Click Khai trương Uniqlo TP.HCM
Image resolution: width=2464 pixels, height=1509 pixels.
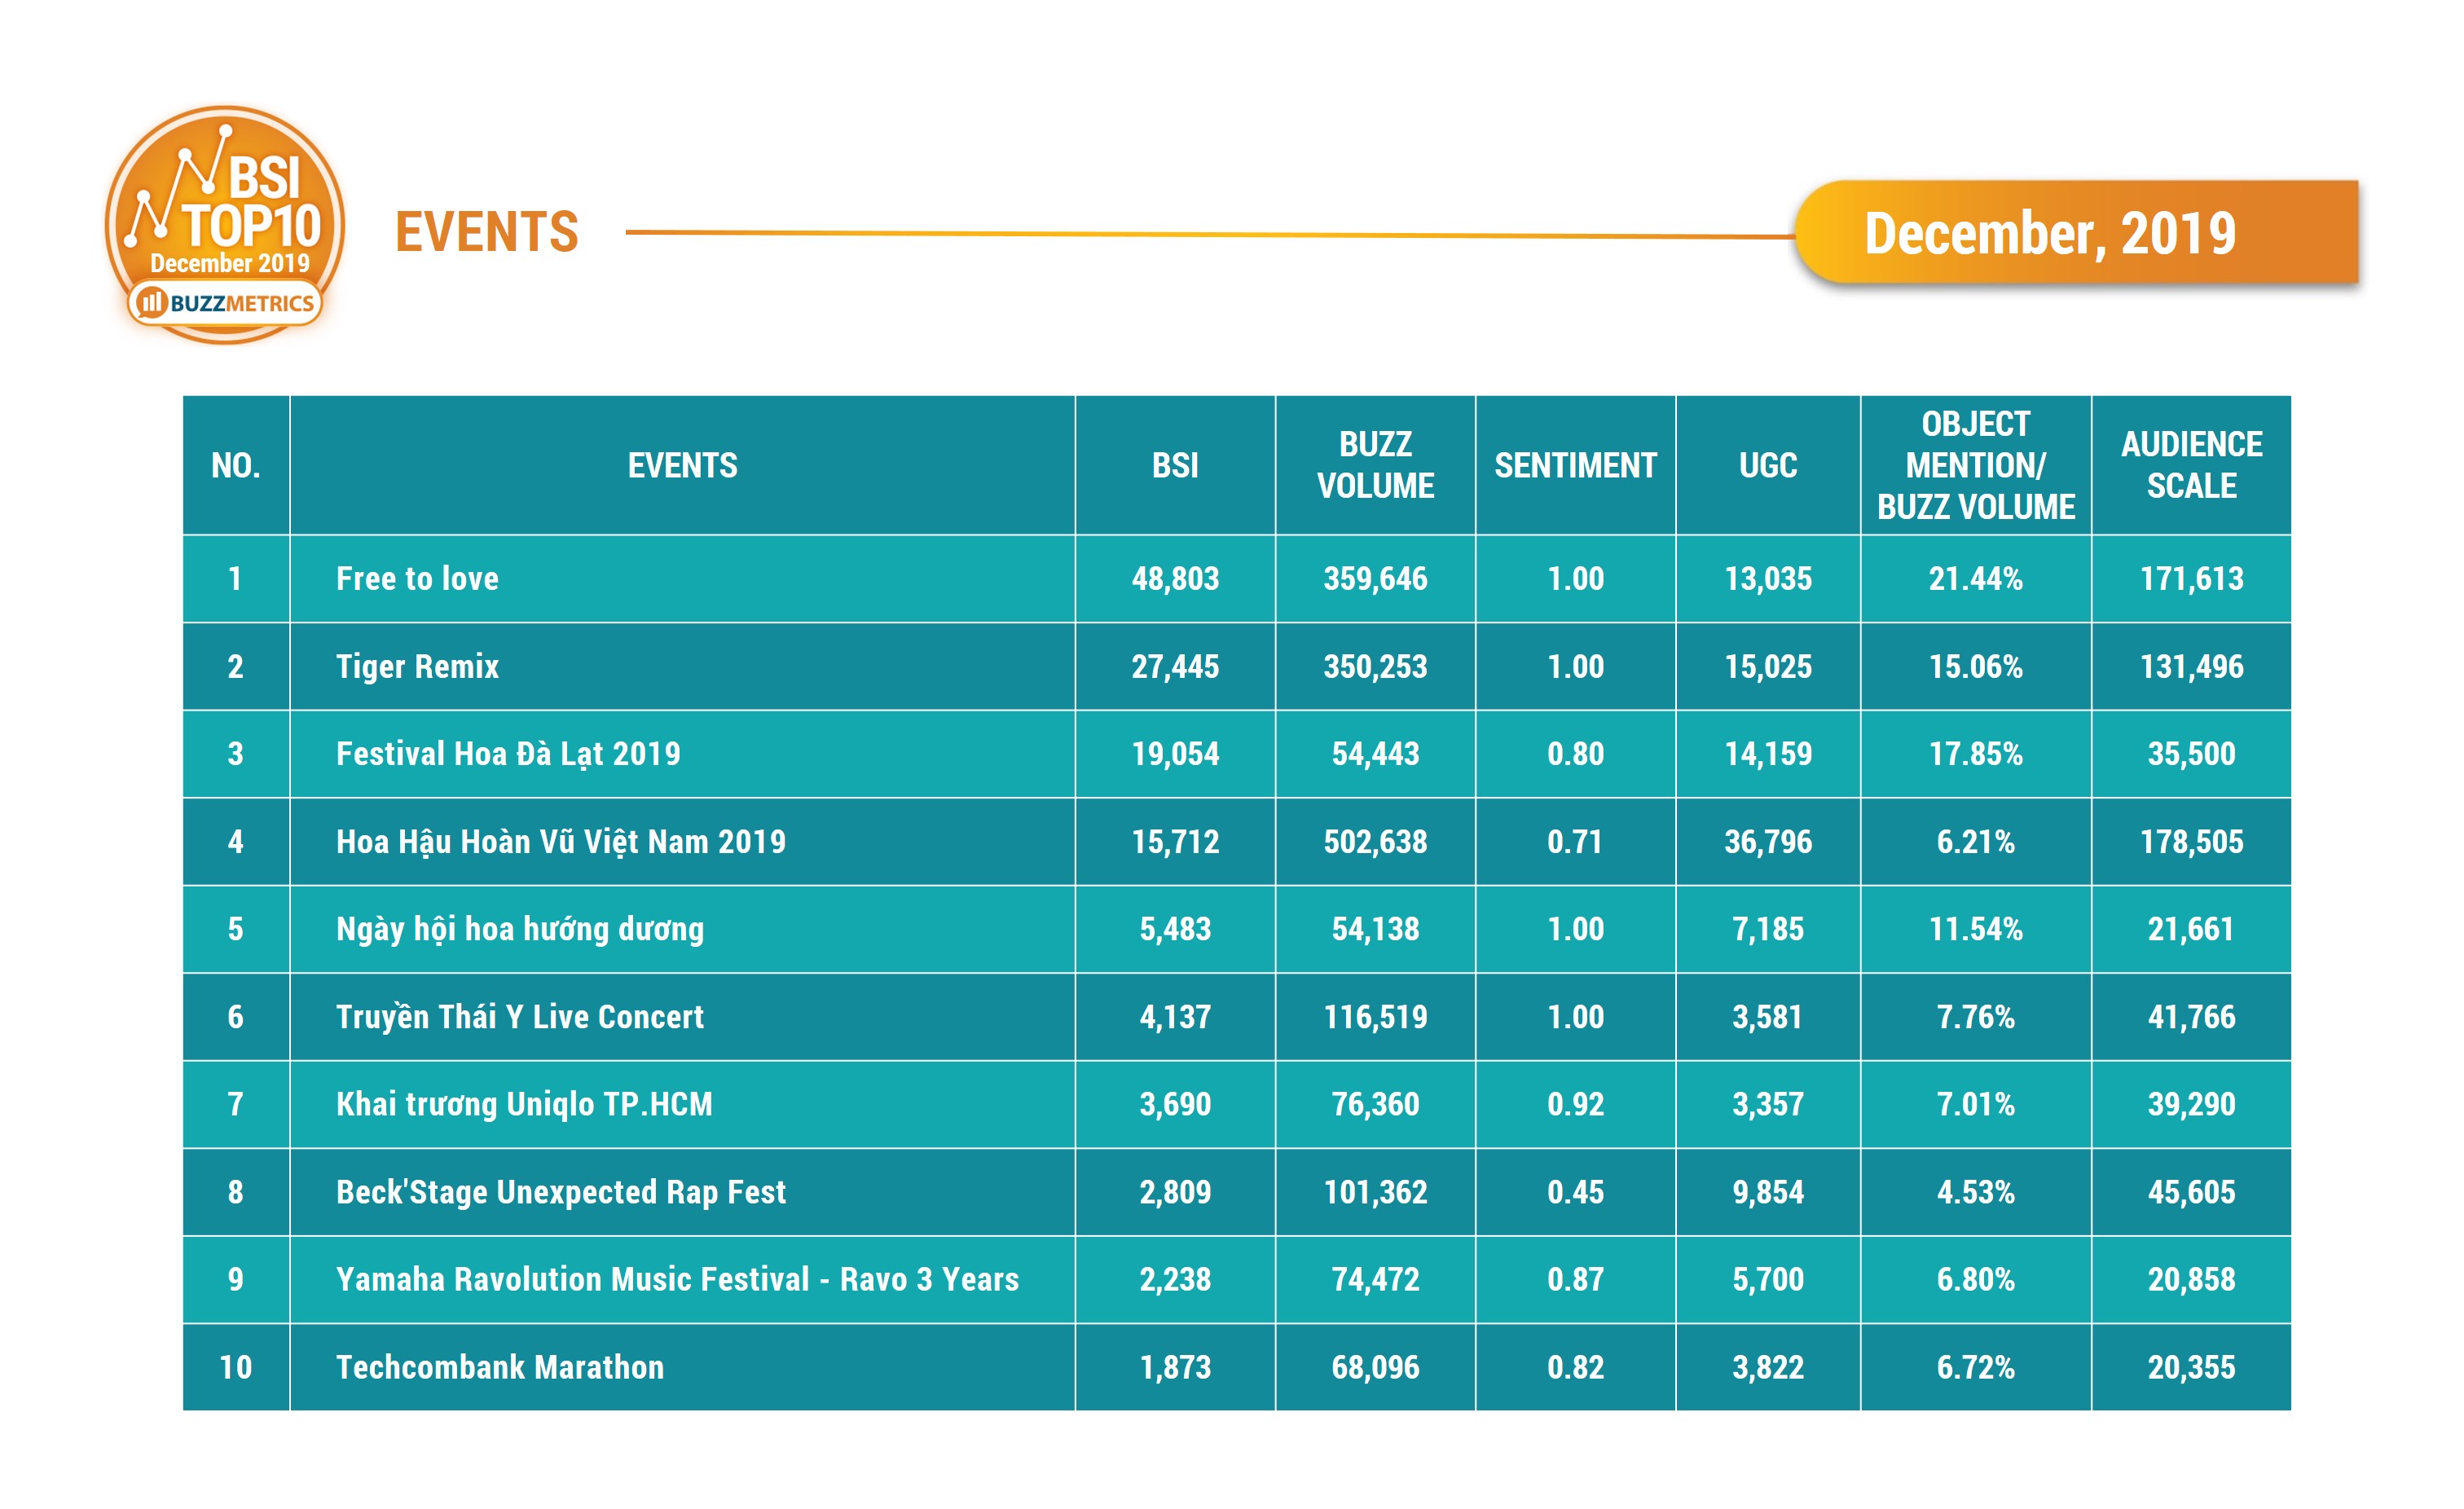(x=524, y=1105)
